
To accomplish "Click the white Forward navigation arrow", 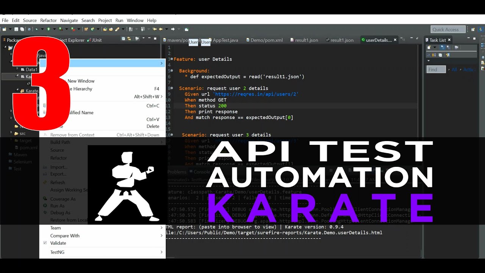I will click(173, 29).
